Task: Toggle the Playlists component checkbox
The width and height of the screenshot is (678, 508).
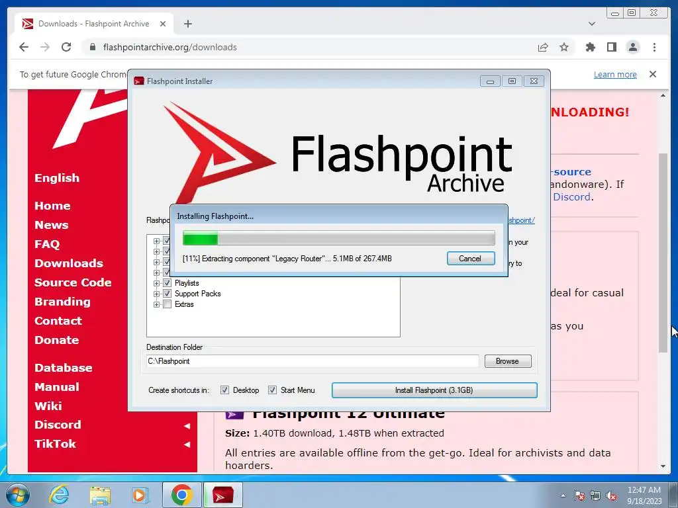Action: click(x=167, y=283)
